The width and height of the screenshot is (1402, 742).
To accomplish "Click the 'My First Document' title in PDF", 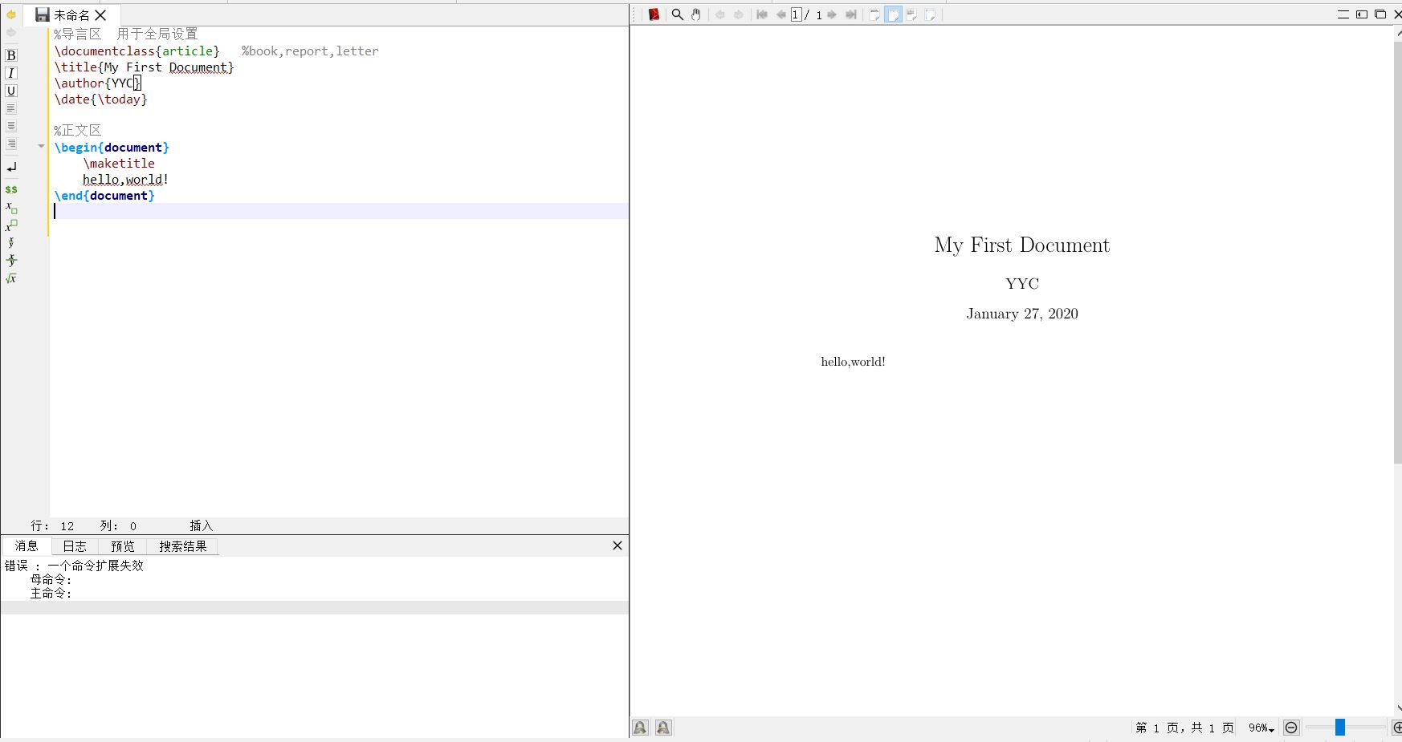I will pos(1021,245).
